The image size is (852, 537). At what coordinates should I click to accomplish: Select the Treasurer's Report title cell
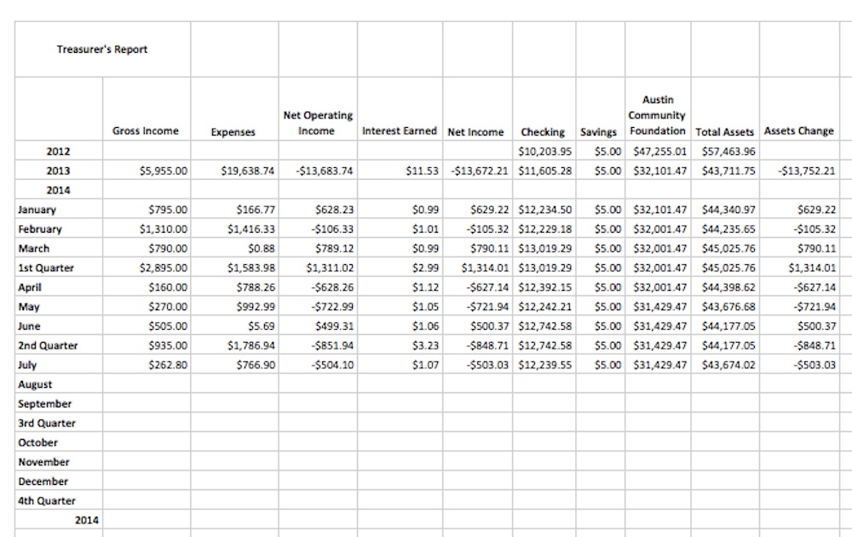101,49
